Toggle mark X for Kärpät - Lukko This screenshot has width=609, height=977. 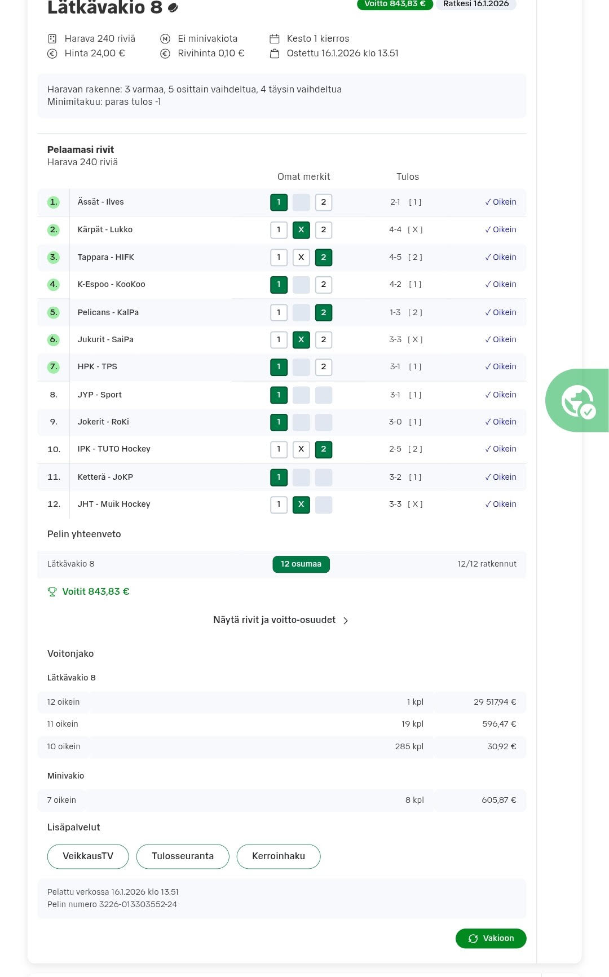click(301, 230)
